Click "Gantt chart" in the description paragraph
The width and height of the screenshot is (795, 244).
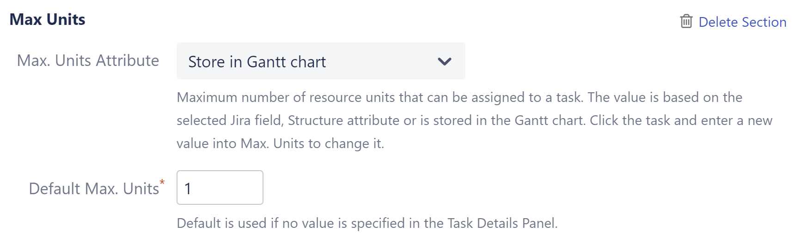(x=550, y=120)
